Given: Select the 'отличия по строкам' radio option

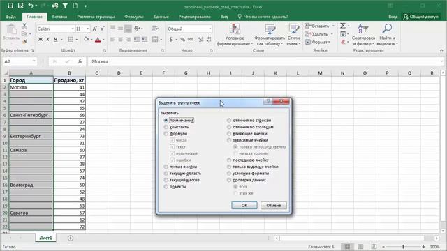Looking at the screenshot, I should [229, 121].
